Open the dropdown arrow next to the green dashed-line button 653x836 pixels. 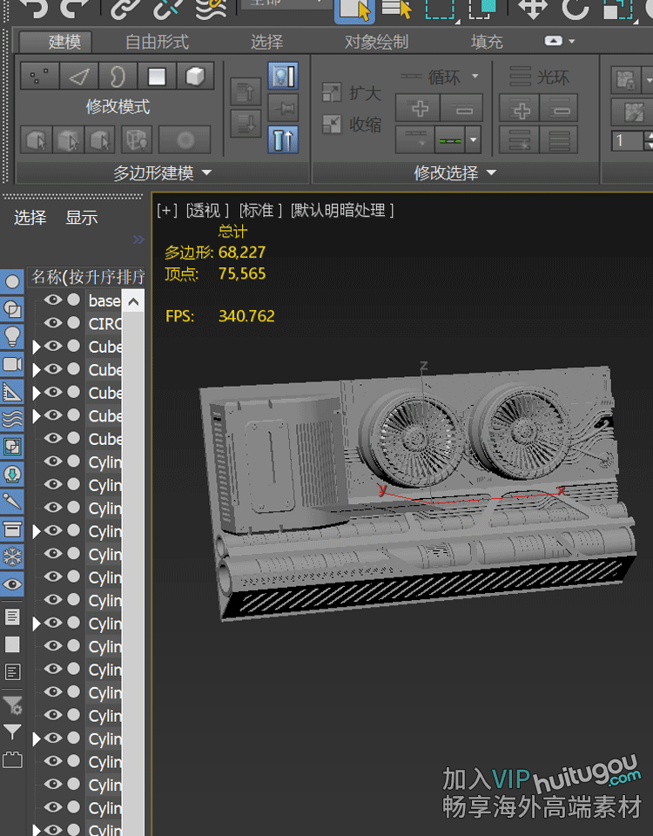pos(473,140)
